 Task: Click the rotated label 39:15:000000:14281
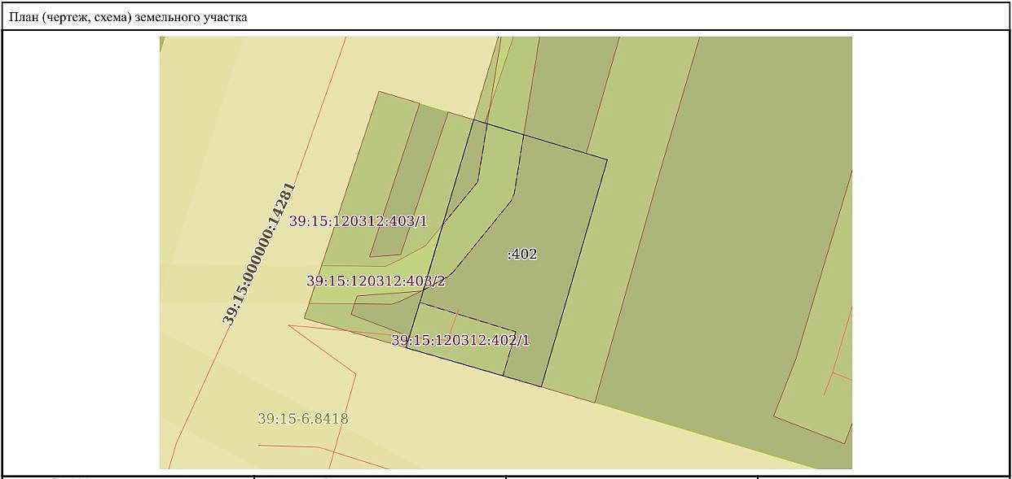pos(259,254)
